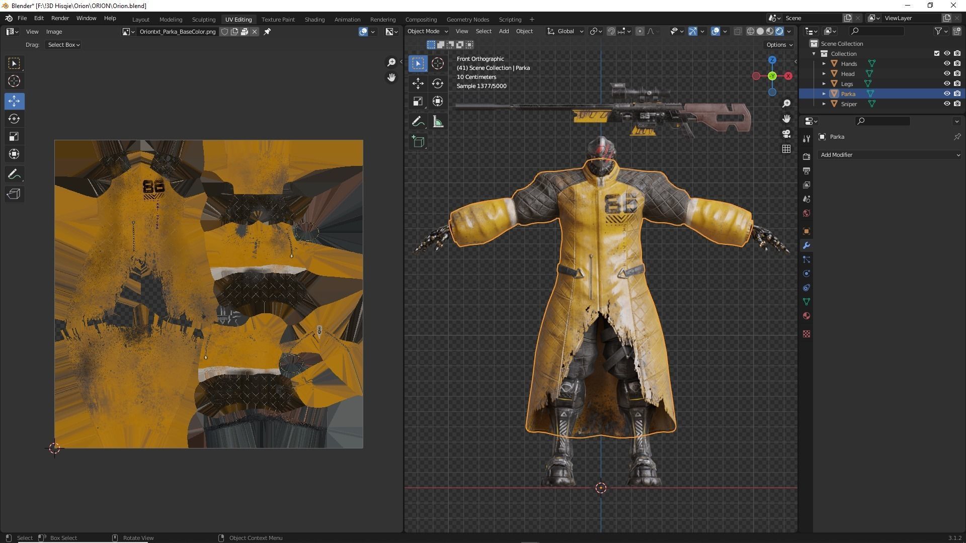Select the Transform tool in UV editor toolbar

click(14, 154)
